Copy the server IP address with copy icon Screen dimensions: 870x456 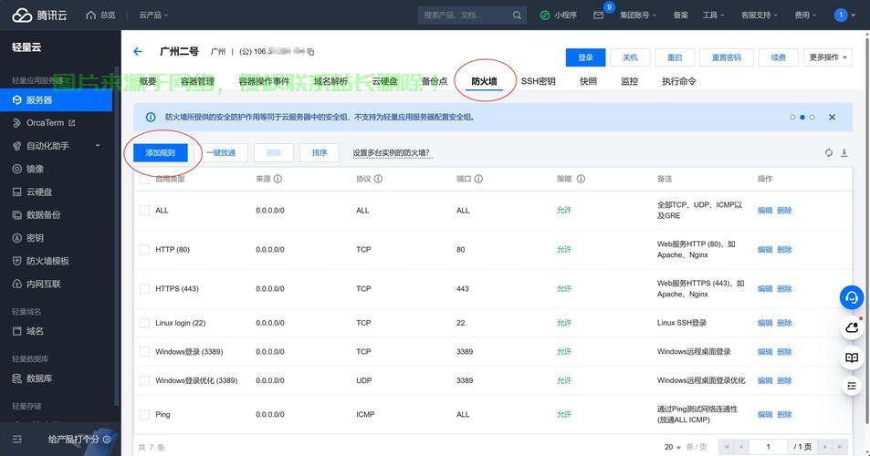click(x=310, y=52)
